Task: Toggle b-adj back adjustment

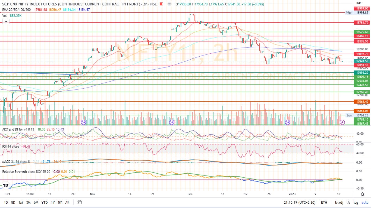Action: [338, 202]
